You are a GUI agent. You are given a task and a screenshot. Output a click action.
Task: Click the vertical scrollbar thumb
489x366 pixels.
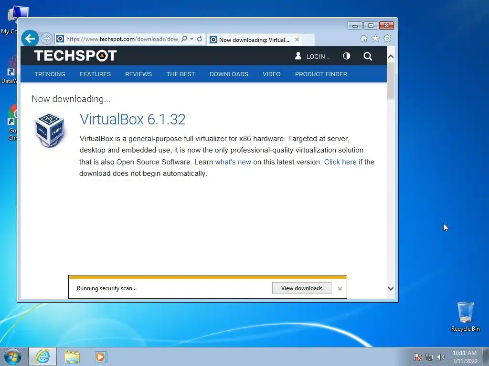coord(391,81)
